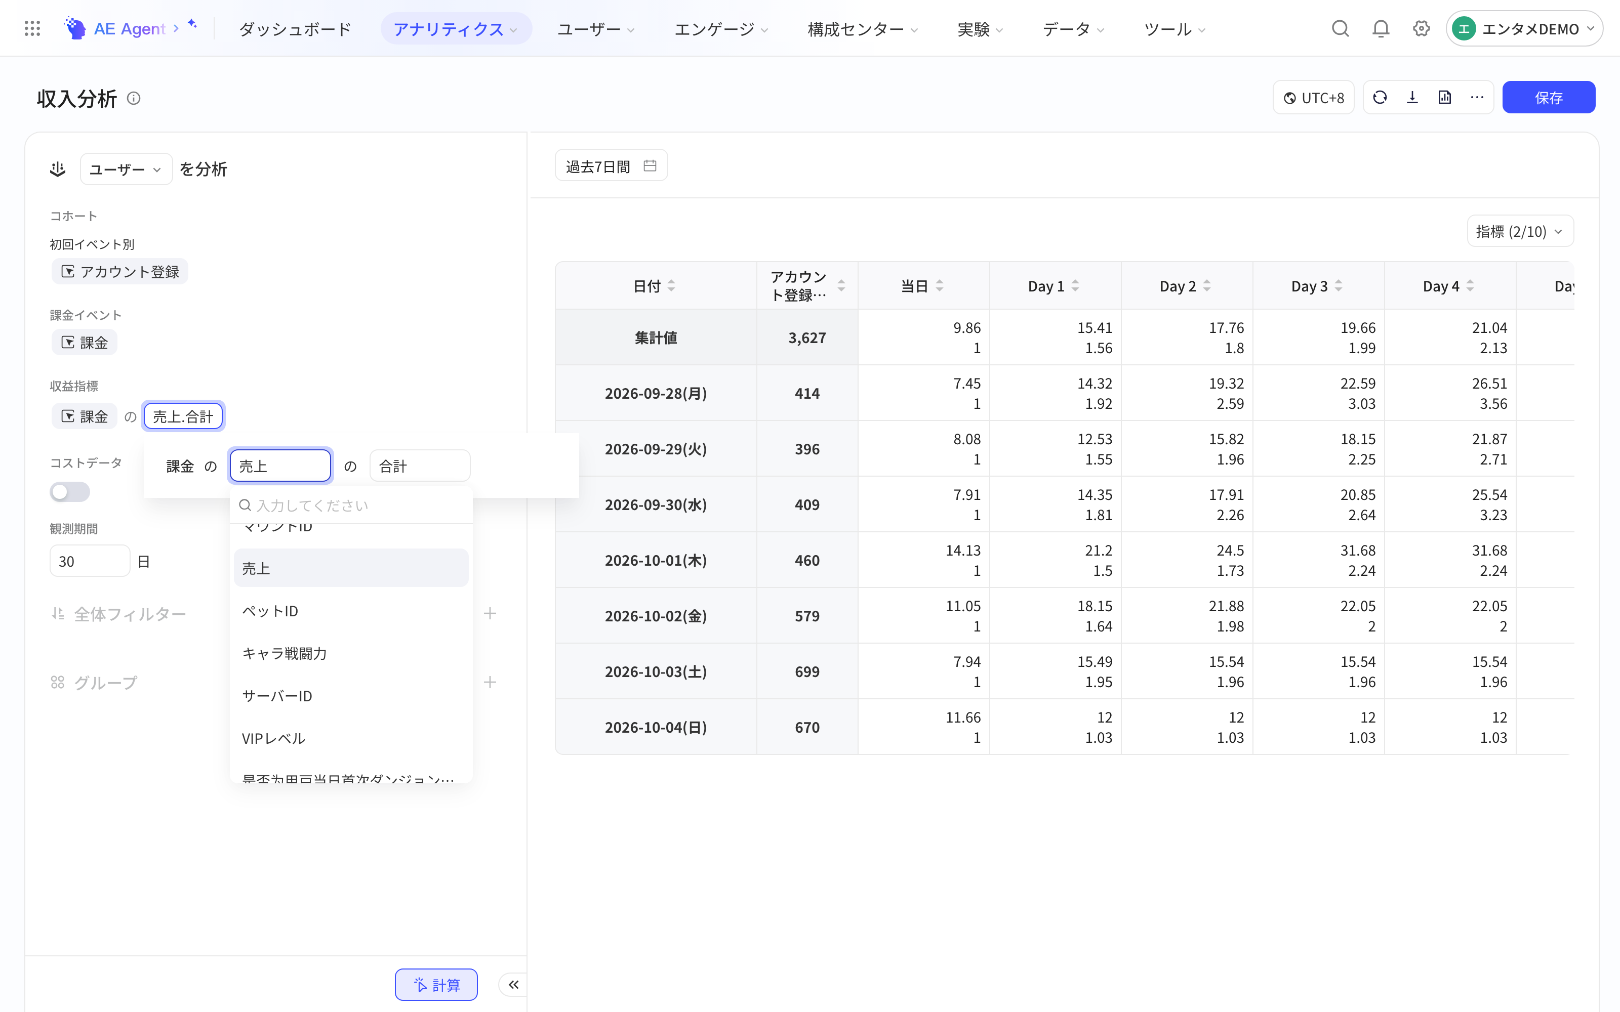Open the UTC+8 timezone selector
This screenshot has width=1620, height=1012.
point(1313,98)
